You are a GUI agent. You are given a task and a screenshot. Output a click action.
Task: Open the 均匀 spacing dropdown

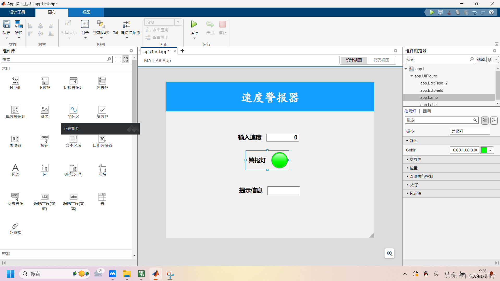point(178,22)
